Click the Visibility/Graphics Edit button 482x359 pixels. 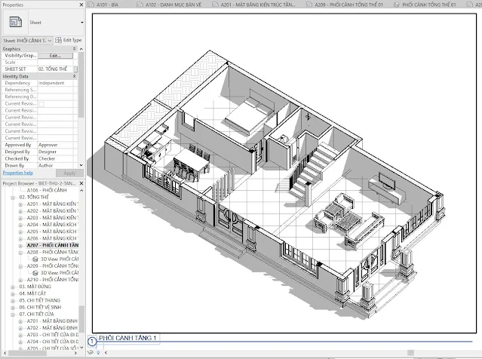tap(55, 56)
